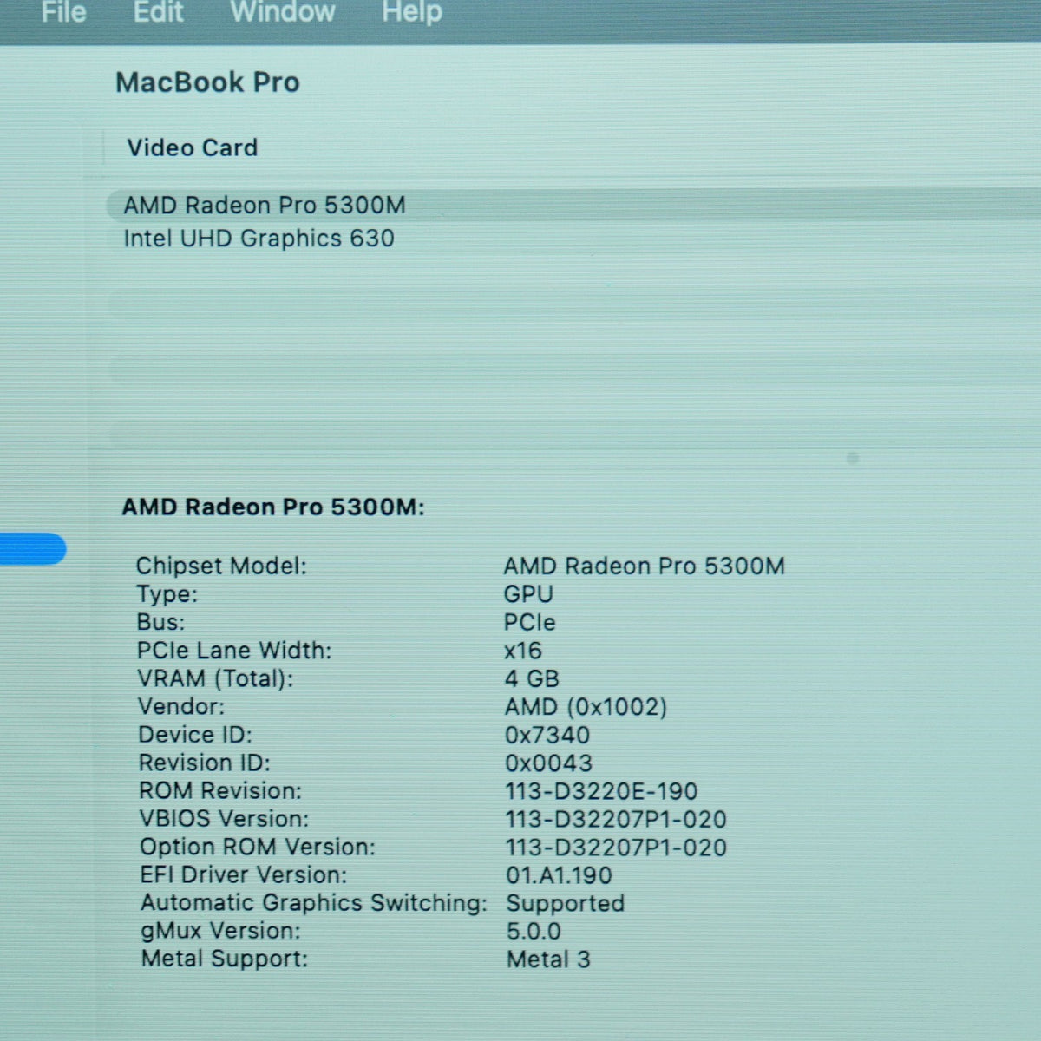
Task: Select AMD Radeon Pro 5300M in the list
Action: 573,206
